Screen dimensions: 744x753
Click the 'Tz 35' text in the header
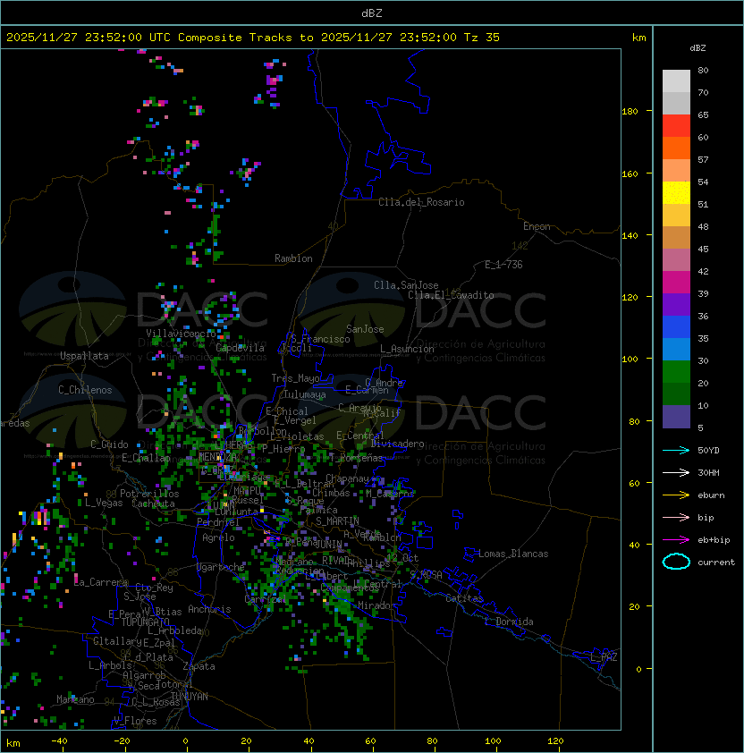coord(482,38)
